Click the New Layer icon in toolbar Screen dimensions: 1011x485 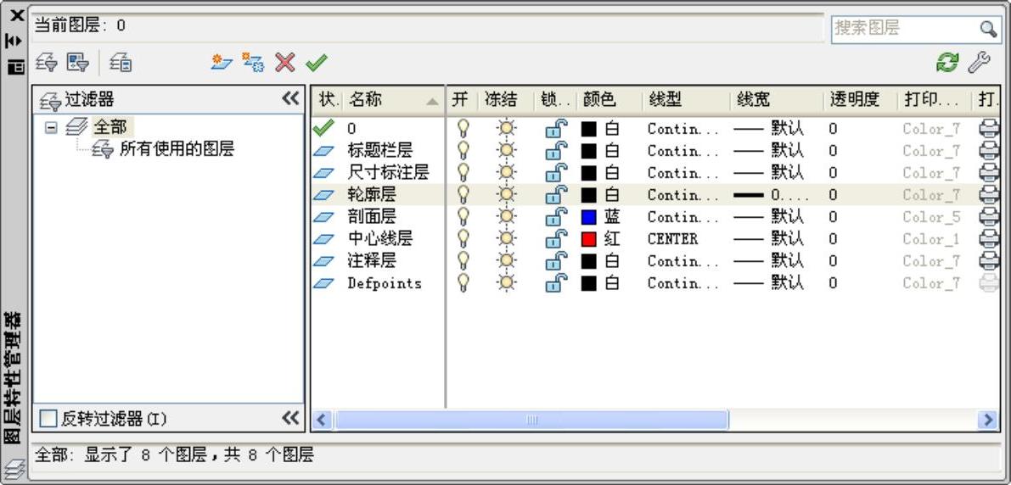(x=222, y=62)
